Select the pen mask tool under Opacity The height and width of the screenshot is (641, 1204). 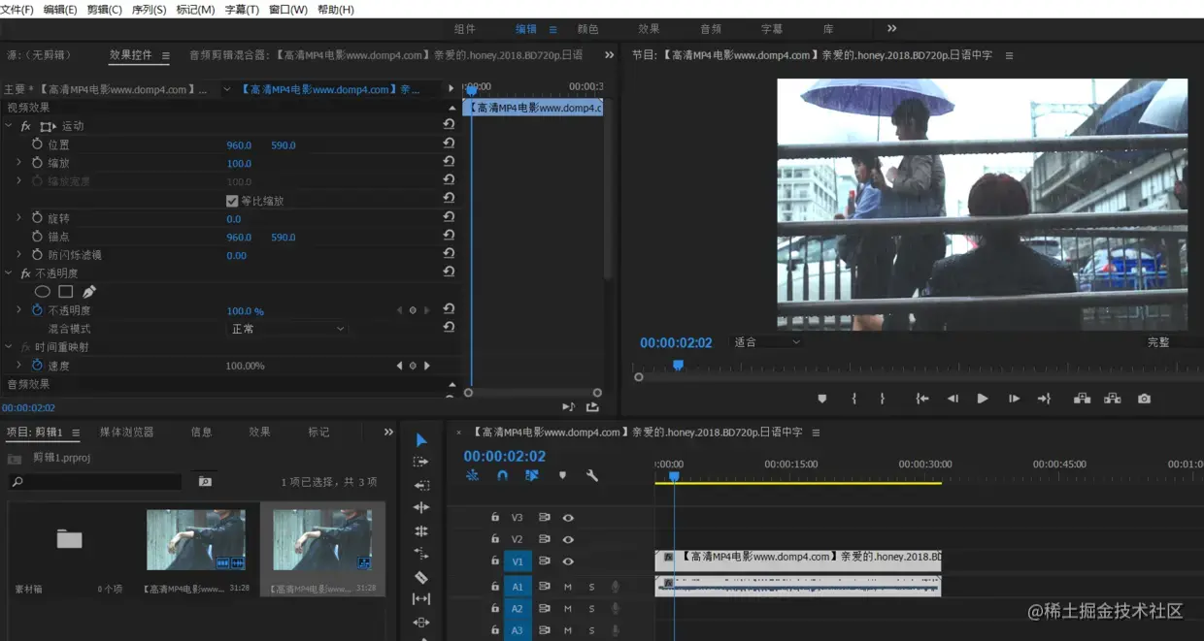[x=89, y=292]
